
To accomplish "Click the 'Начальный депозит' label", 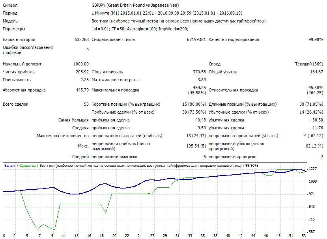I will point(22,64).
